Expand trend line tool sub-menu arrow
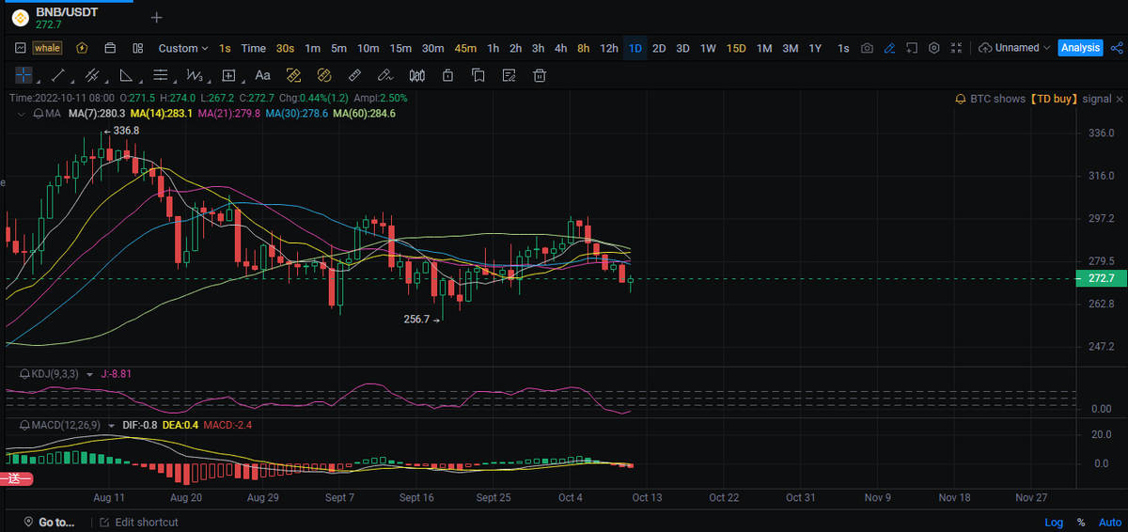Viewport: 1128px width, 532px height. (71, 80)
